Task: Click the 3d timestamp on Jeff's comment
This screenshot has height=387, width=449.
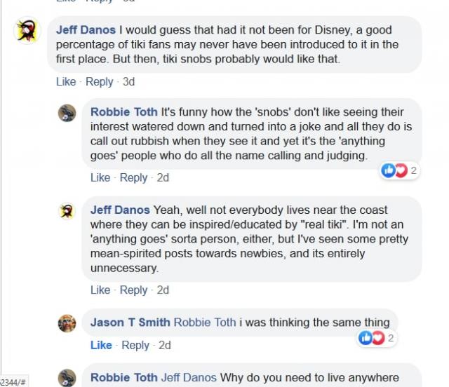Action: pos(128,81)
